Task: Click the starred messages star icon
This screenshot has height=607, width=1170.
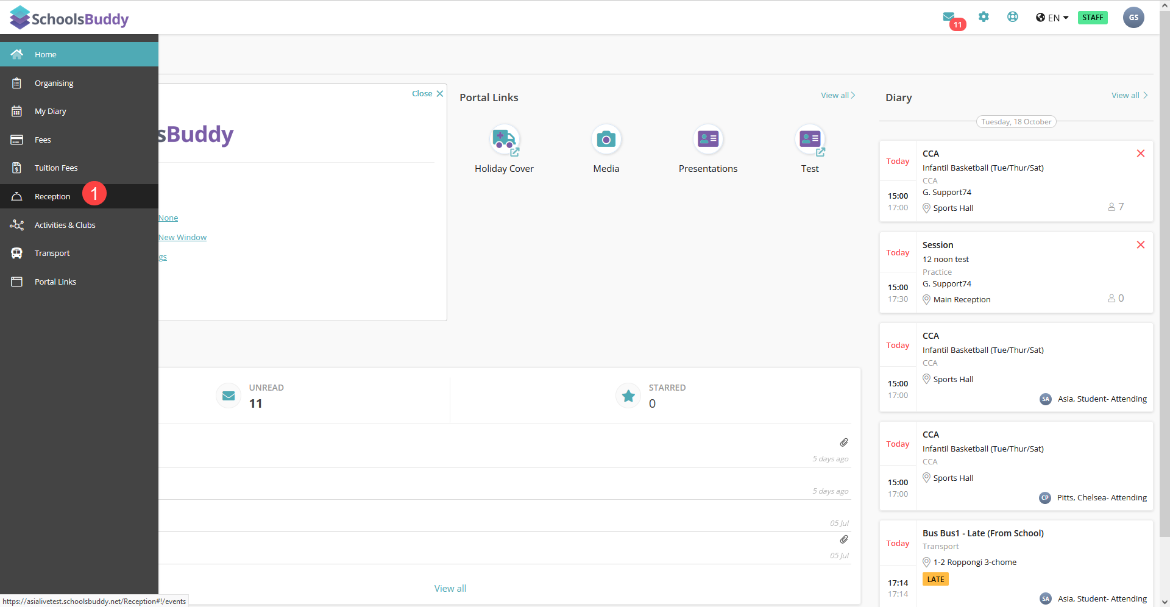Action: click(x=628, y=396)
